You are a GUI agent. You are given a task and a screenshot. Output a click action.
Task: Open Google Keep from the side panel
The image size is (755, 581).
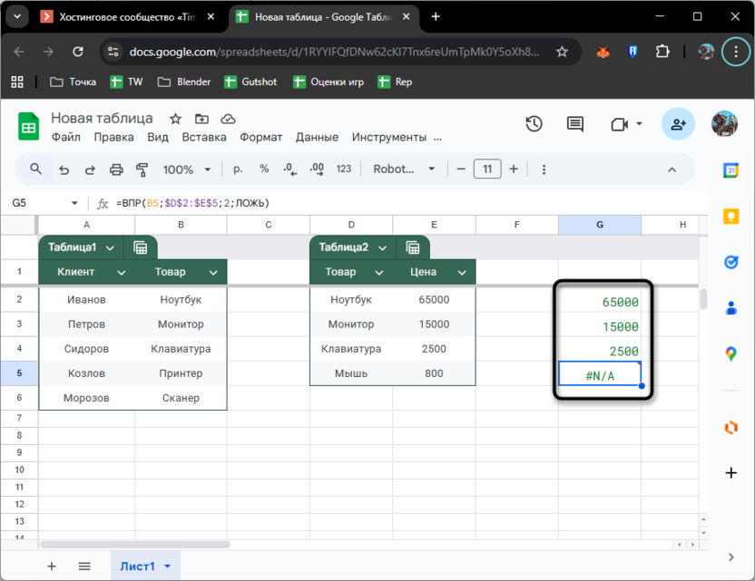point(731,218)
